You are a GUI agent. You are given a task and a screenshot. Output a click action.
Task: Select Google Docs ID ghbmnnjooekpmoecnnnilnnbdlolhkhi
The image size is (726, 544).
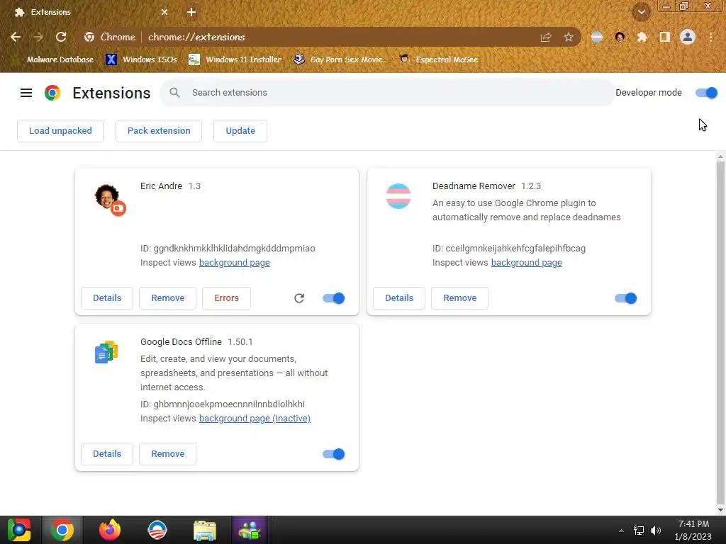click(229, 404)
